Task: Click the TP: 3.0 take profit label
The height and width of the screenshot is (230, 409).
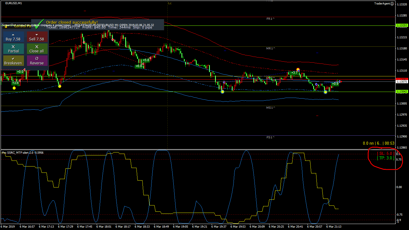Action: coord(385,158)
